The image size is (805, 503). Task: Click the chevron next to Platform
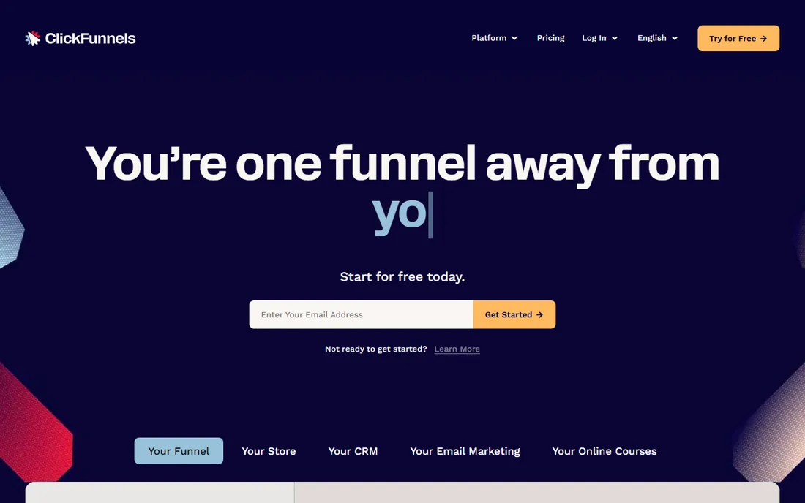click(514, 39)
